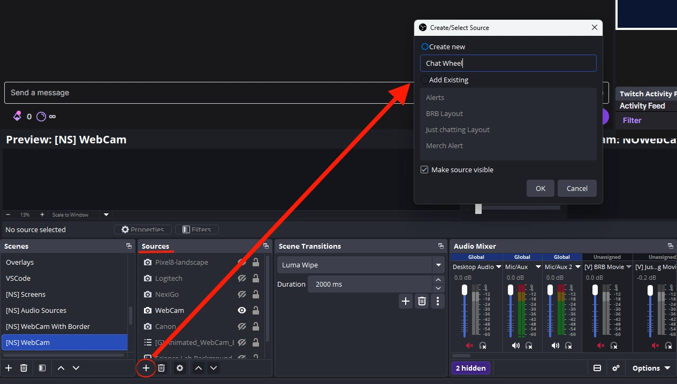This screenshot has height=384, width=677.
Task: Open the Luma Wipe transition dropdown
Action: 438,265
